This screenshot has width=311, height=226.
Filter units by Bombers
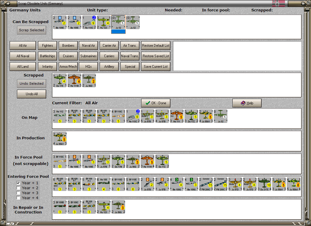[x=68, y=46]
